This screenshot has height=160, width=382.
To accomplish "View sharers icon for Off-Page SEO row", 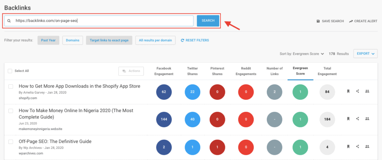I will pyautogui.click(x=367, y=146).
